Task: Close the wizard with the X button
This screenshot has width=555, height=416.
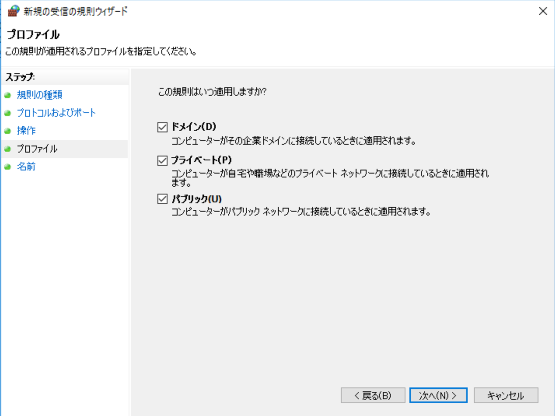Action: pos(543,11)
